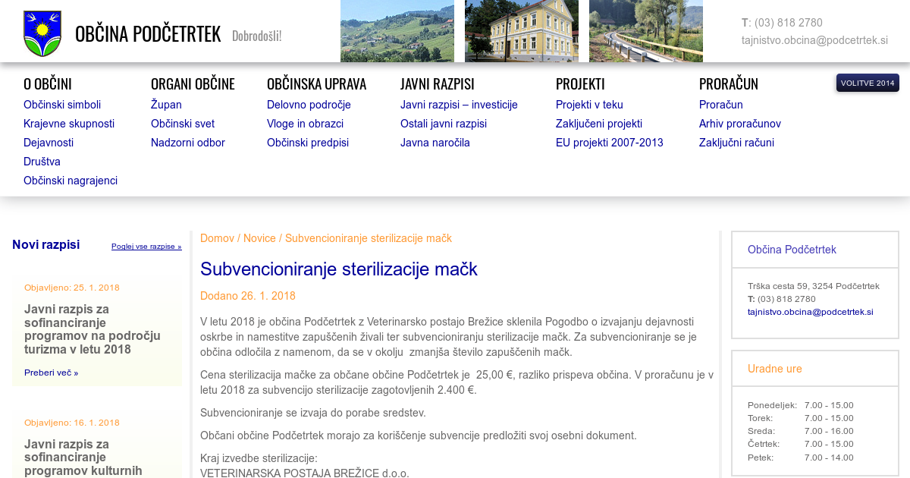Open the riverside road header photo
The width and height of the screenshot is (910, 478).
(x=645, y=31)
